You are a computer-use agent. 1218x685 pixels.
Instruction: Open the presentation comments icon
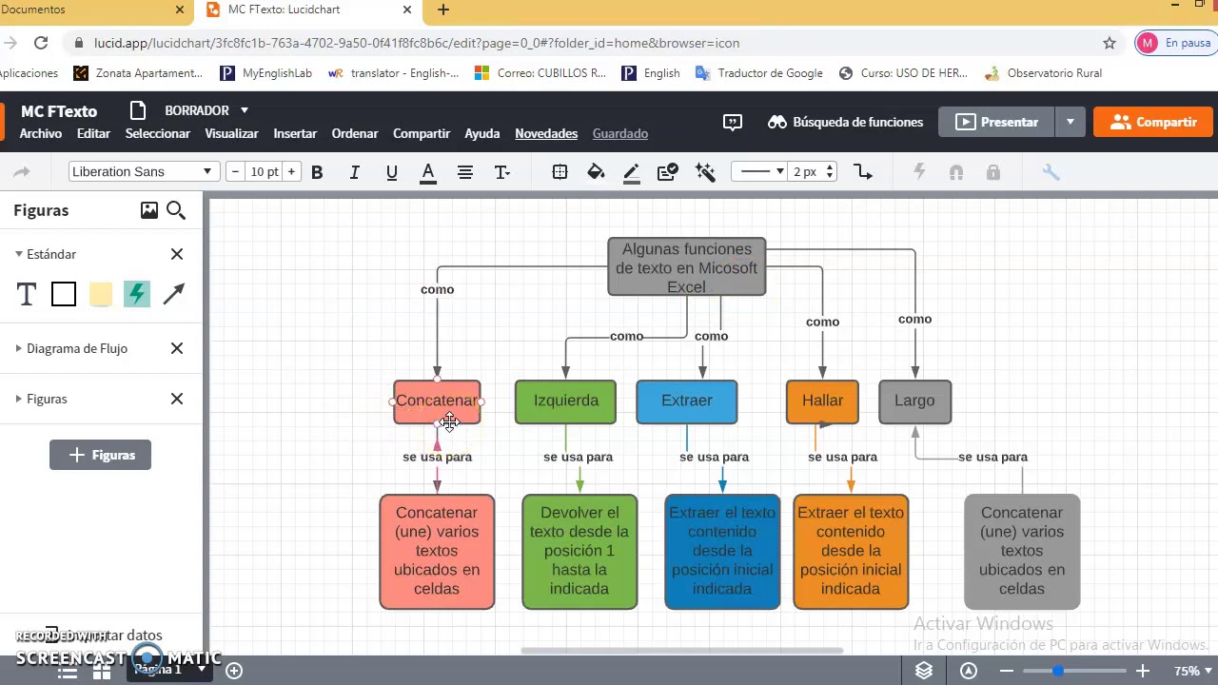tap(733, 122)
